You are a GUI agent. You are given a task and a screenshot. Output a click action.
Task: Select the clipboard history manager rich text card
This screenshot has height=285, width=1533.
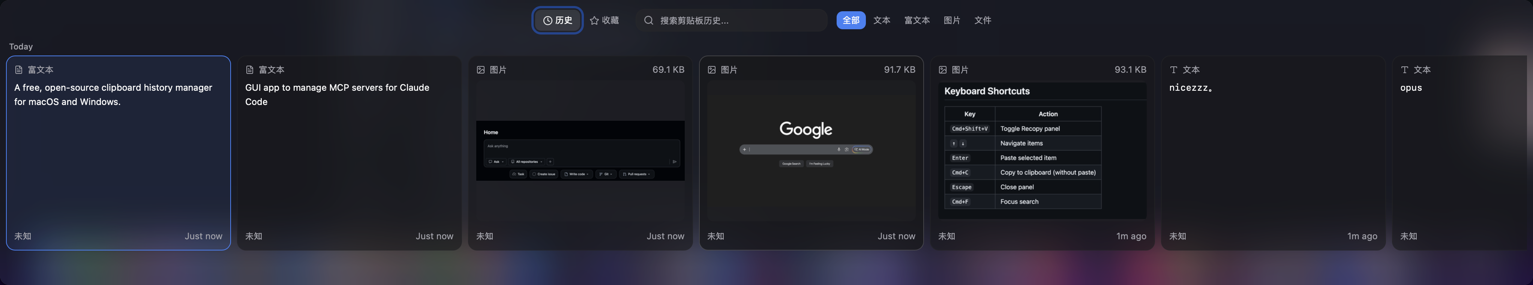[118, 153]
